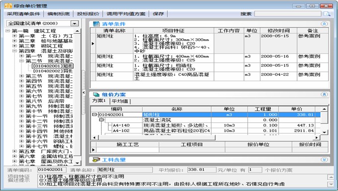This screenshot has width=338, height=191.
Task: Click the 保存 button
Action: coord(158,14)
